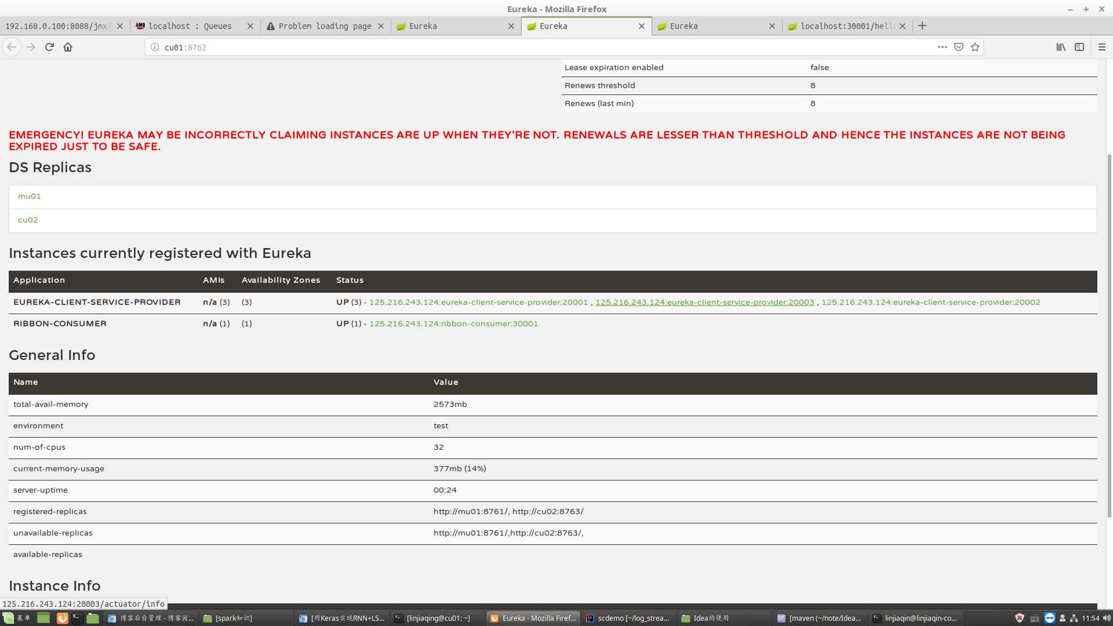The height and width of the screenshot is (626, 1113).
Task: Open the page actions three-dot menu
Action: (x=943, y=47)
